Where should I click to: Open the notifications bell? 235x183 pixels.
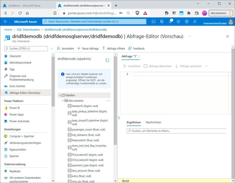(x=171, y=21)
